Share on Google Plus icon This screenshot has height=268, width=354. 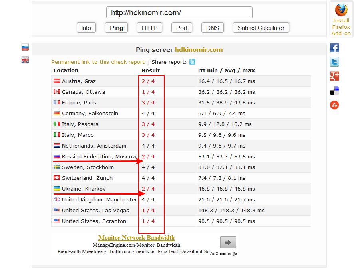334,76
